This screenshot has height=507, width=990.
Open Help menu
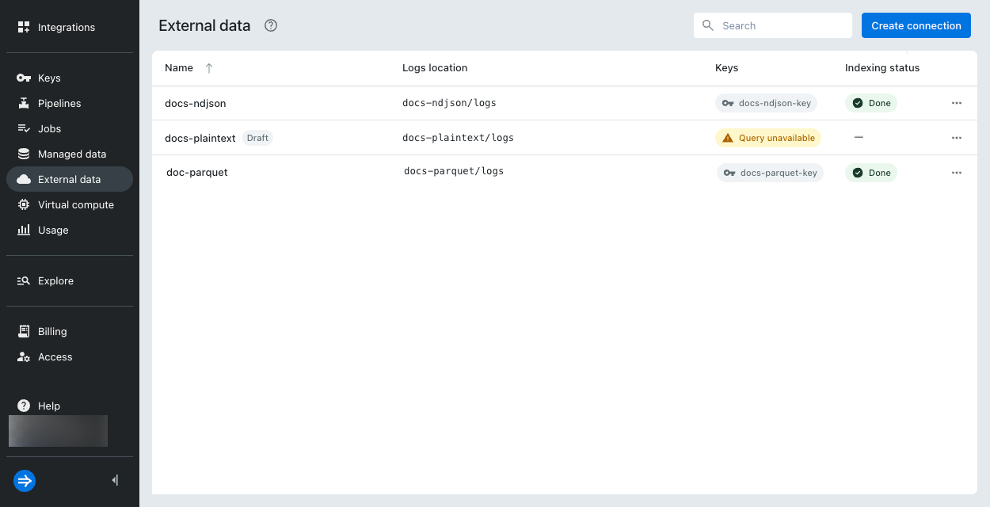coord(70,406)
